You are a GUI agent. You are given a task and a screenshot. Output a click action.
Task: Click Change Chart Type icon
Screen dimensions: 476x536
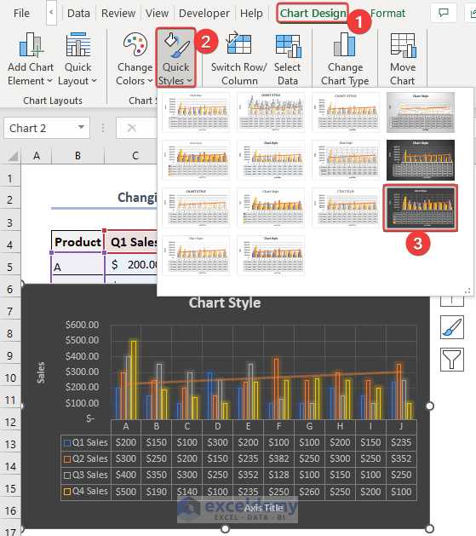[345, 44]
